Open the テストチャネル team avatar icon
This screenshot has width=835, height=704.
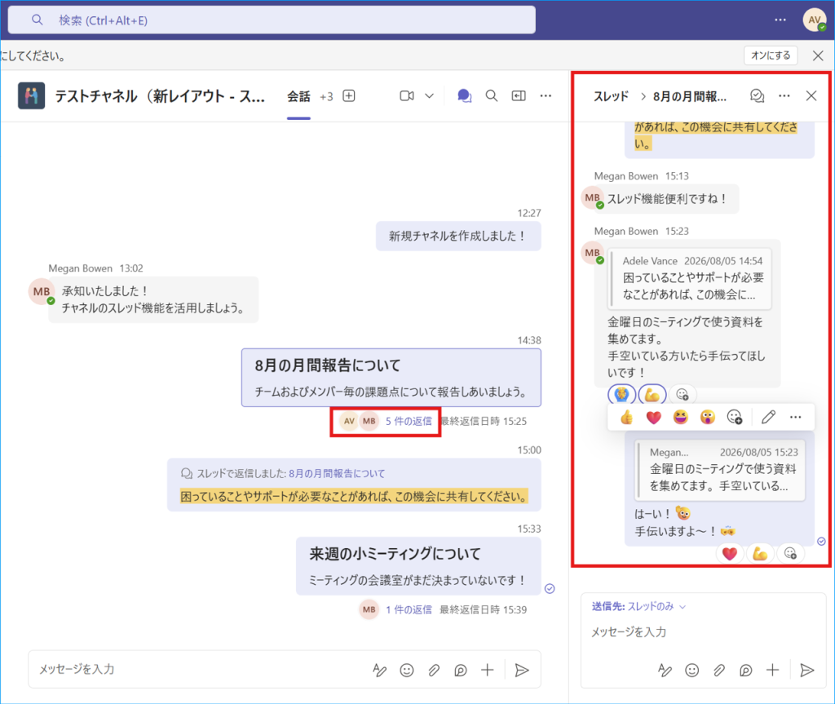[32, 96]
